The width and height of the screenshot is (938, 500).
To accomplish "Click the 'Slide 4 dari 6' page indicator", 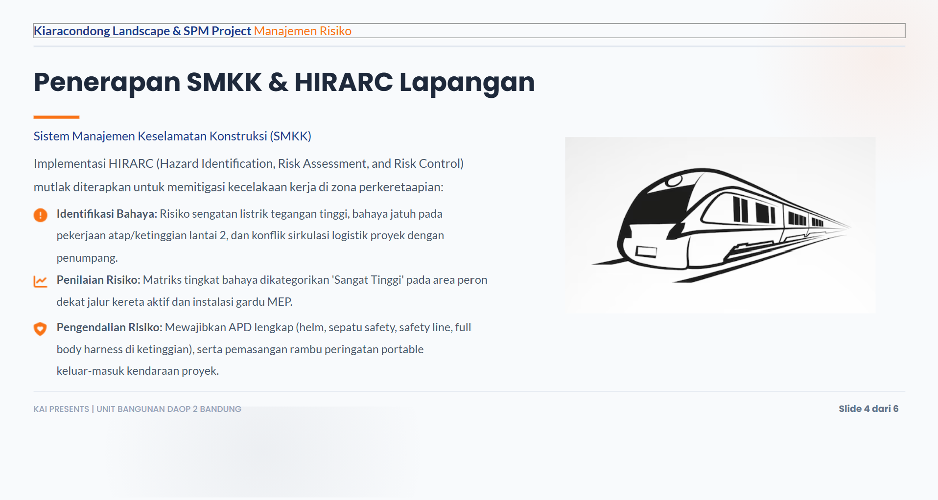I will 868,409.
